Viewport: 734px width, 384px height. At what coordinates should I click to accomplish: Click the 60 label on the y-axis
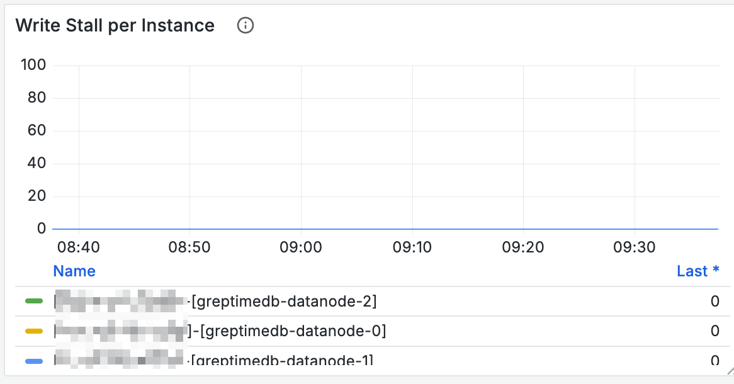36,131
